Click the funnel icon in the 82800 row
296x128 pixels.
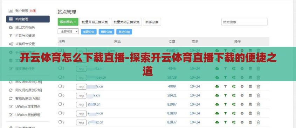click(225, 113)
